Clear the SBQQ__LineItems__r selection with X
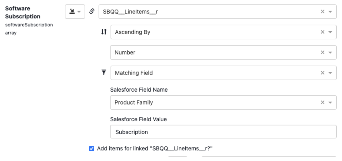 coord(323,12)
